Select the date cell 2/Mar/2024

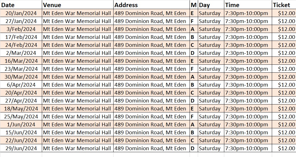point(21,53)
